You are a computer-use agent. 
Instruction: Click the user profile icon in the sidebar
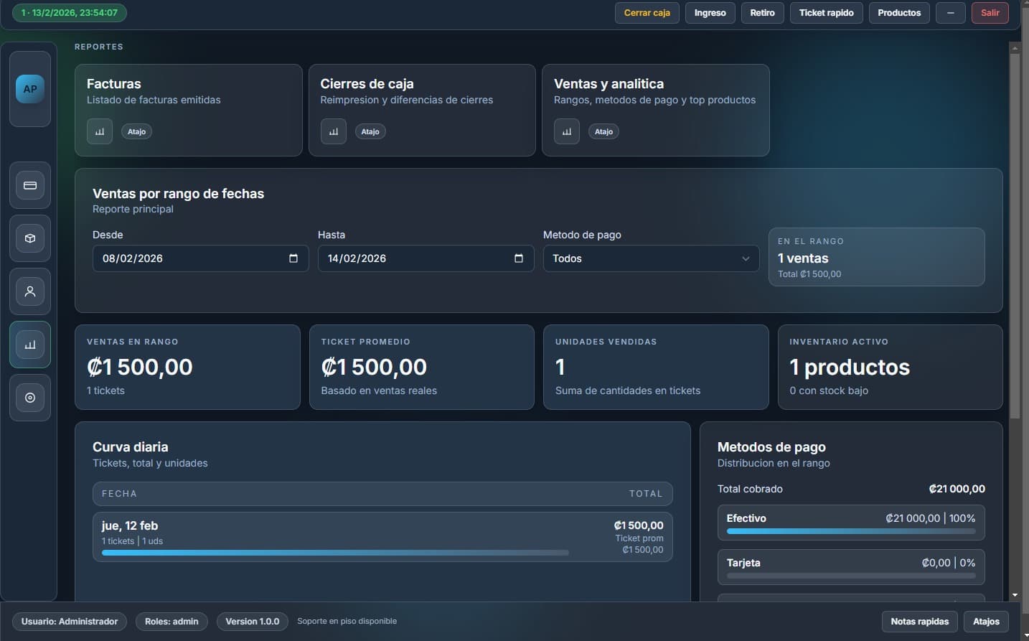point(29,291)
